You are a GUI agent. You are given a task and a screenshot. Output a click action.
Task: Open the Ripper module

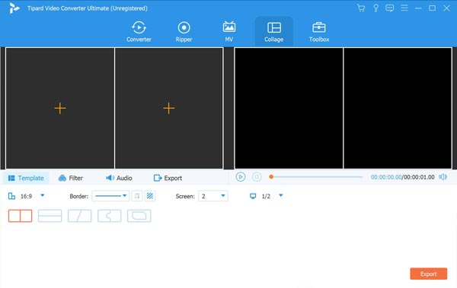(x=184, y=32)
